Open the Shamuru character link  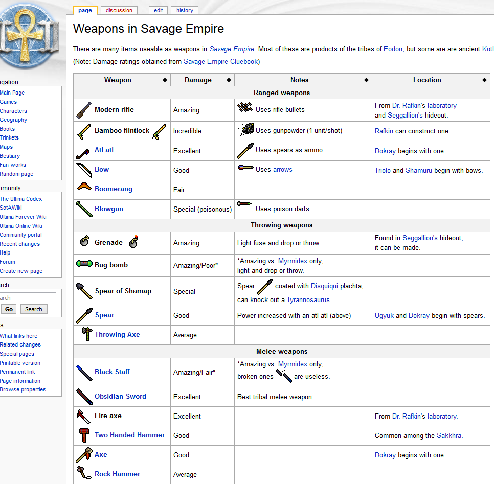point(419,170)
